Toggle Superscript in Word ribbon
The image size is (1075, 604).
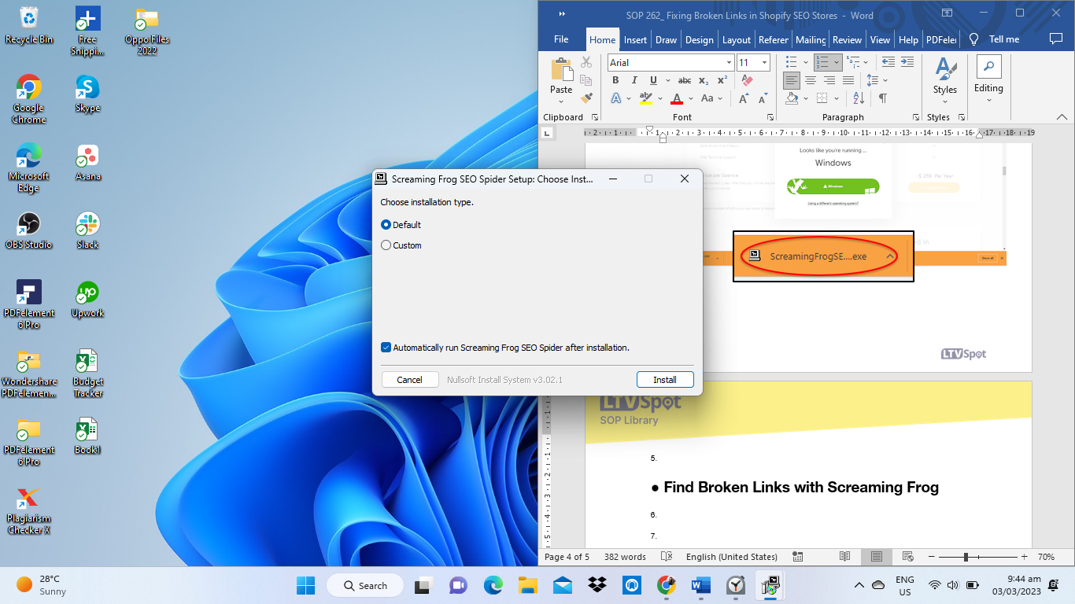pyautogui.click(x=722, y=80)
